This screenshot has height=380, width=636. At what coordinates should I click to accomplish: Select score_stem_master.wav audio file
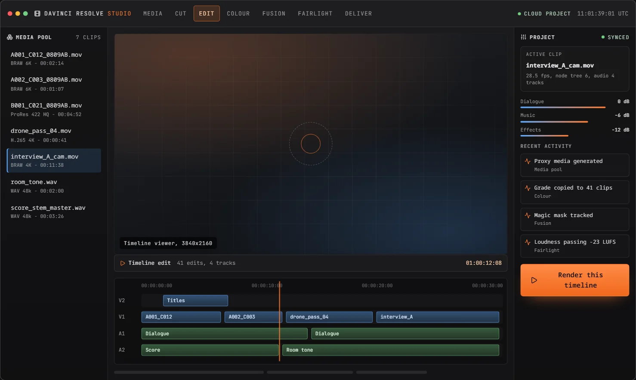(x=54, y=212)
